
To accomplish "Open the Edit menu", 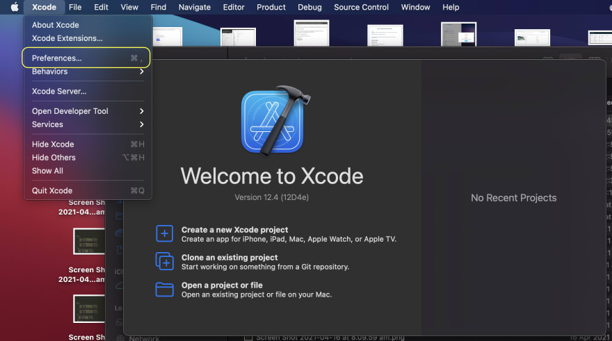I will [101, 7].
